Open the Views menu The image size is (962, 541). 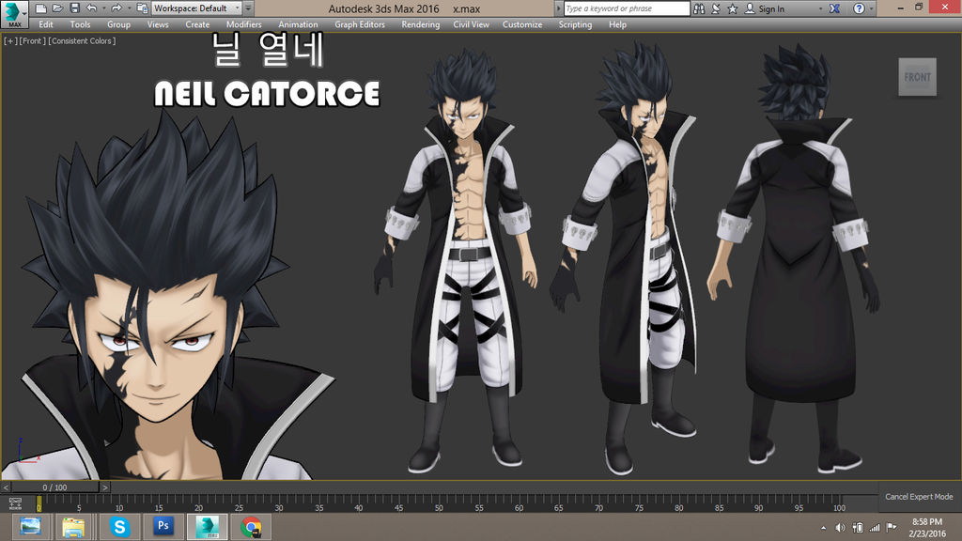(x=158, y=24)
